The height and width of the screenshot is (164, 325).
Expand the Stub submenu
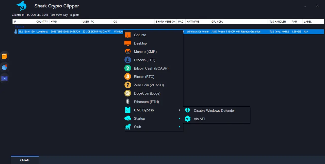pyautogui.click(x=137, y=127)
